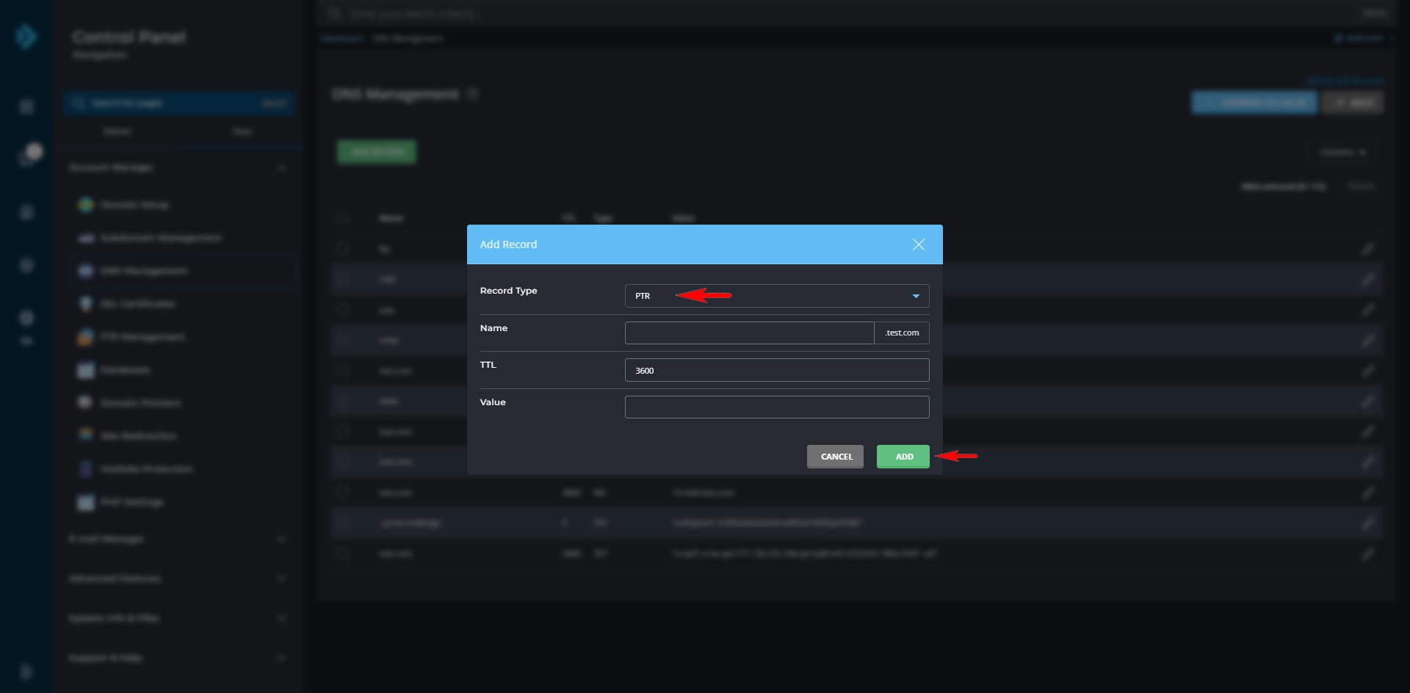Click the Value input field

[x=777, y=407]
